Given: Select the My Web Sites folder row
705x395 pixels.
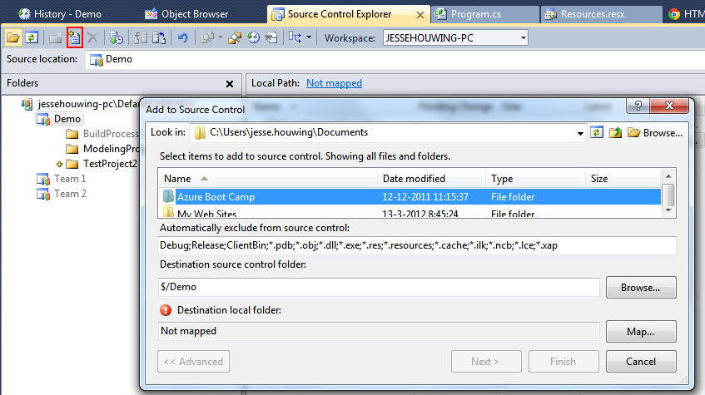Looking at the screenshot, I should (x=410, y=213).
